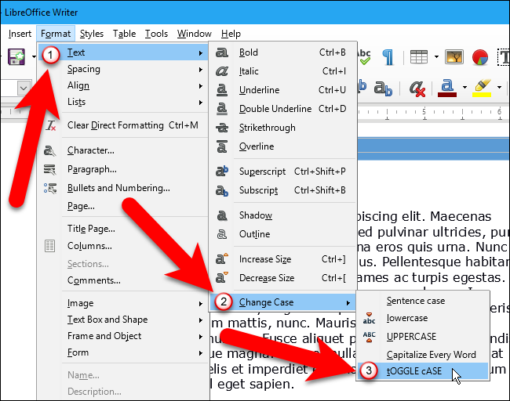
Task: Click the Columns icon in Format menu
Action: [x=49, y=246]
